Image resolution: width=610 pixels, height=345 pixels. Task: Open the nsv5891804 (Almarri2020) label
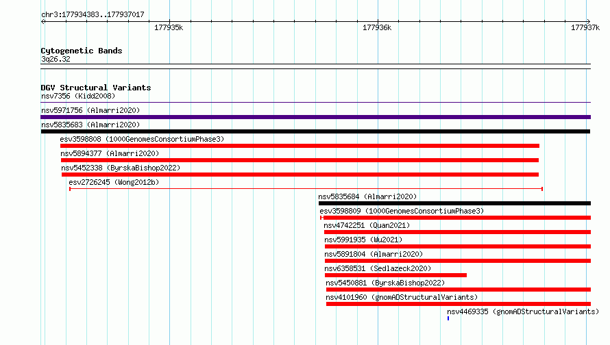click(x=374, y=254)
